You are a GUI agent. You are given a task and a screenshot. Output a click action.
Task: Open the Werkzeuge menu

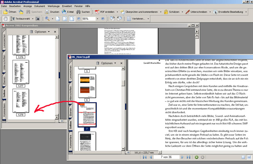coord(53,6)
